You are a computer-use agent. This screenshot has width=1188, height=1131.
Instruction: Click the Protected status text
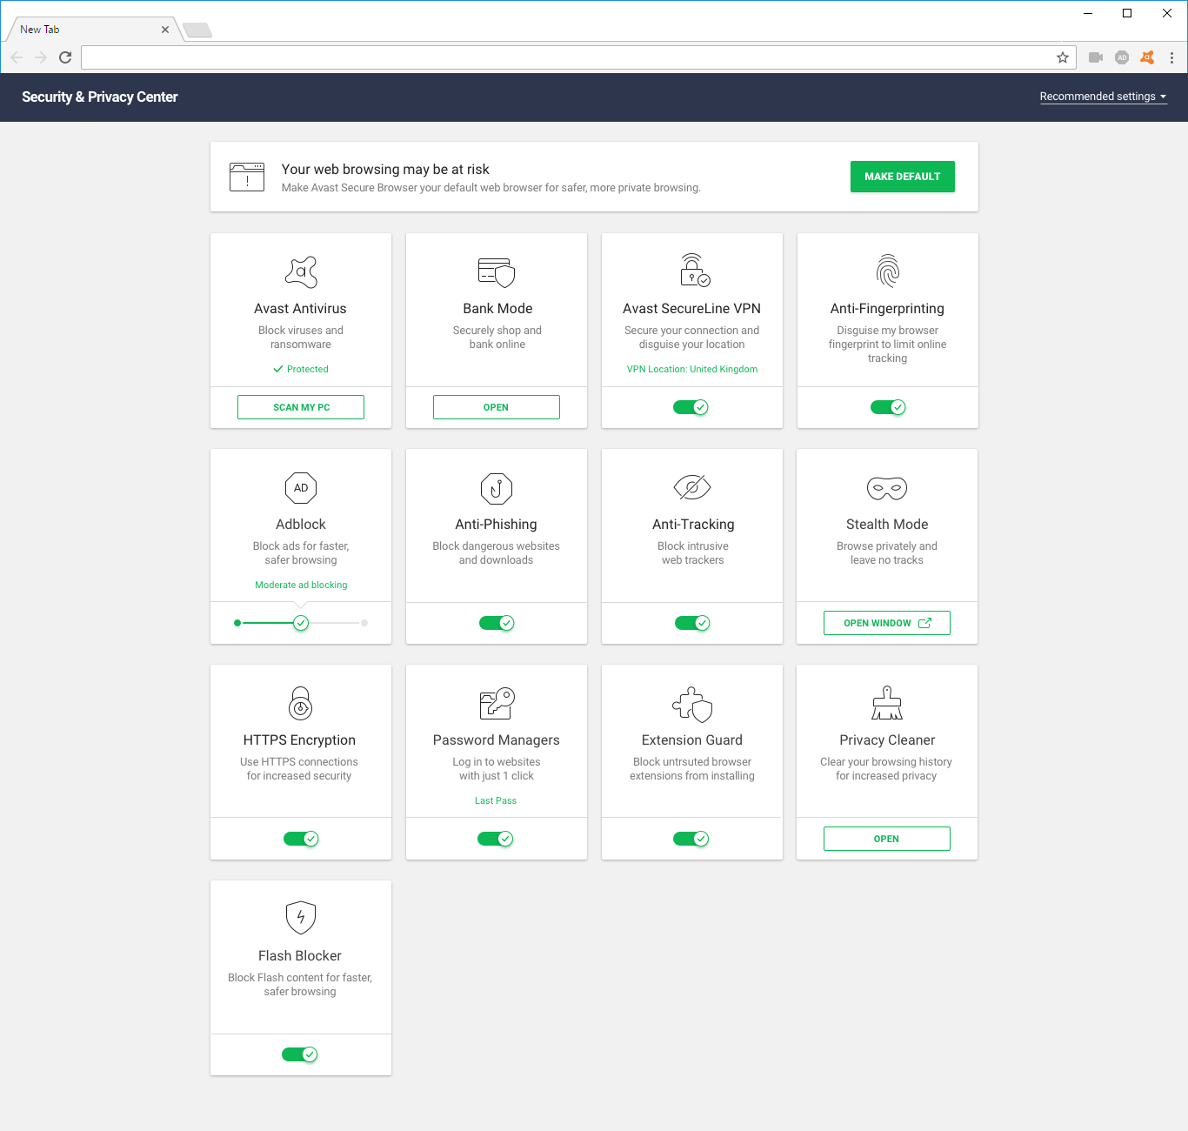point(308,369)
